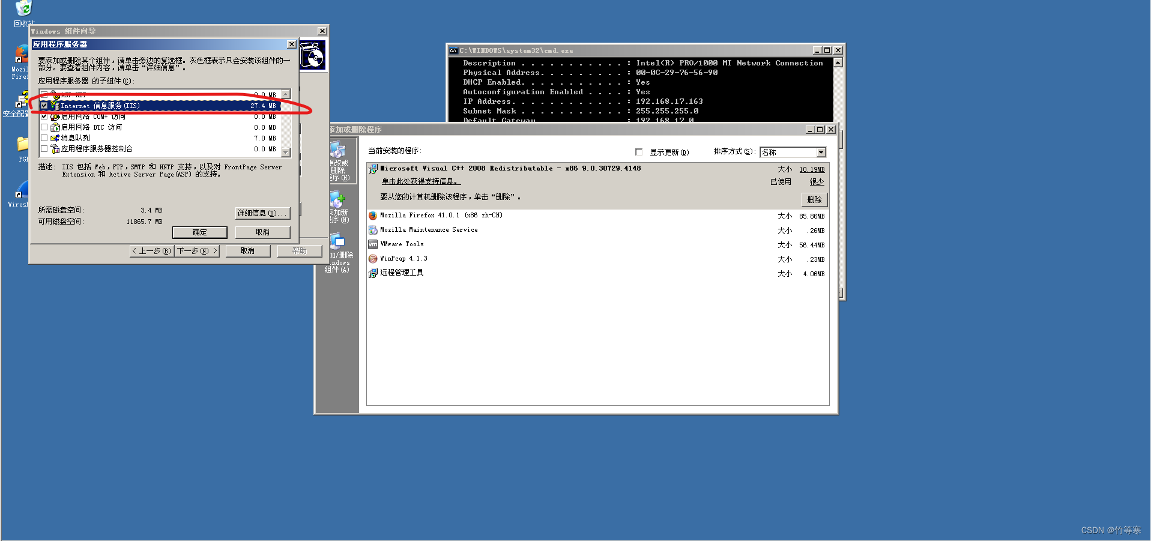The image size is (1151, 541).
Task: Select the Mozilla Firefox 41.0.1 list row
Action: click(x=597, y=216)
